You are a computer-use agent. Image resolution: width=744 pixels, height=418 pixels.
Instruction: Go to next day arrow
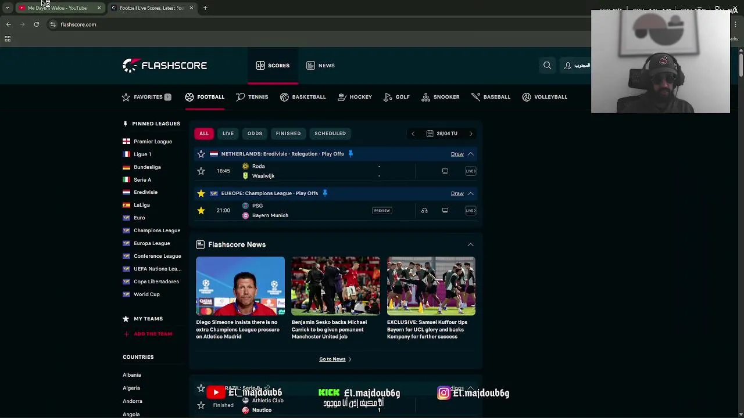tap(471, 134)
